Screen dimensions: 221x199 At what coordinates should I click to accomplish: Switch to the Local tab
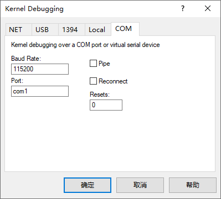[x=98, y=29]
